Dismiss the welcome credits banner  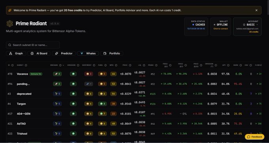pyautogui.click(x=256, y=10)
